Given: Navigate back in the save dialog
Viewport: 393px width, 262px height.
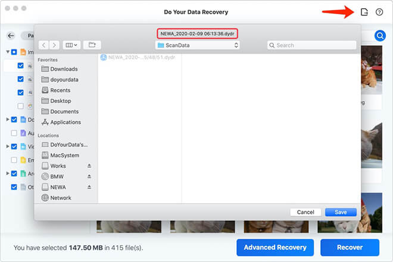Looking at the screenshot, I should point(43,45).
